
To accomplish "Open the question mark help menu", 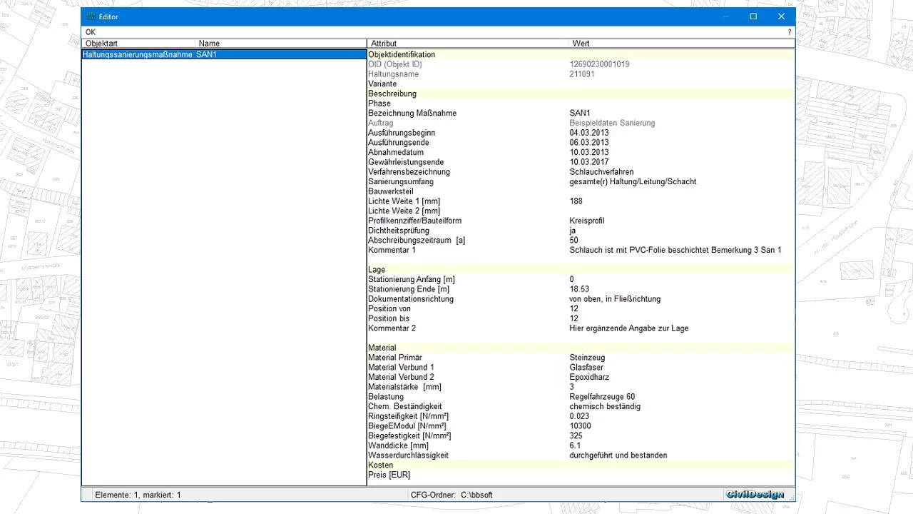I will coord(789,32).
